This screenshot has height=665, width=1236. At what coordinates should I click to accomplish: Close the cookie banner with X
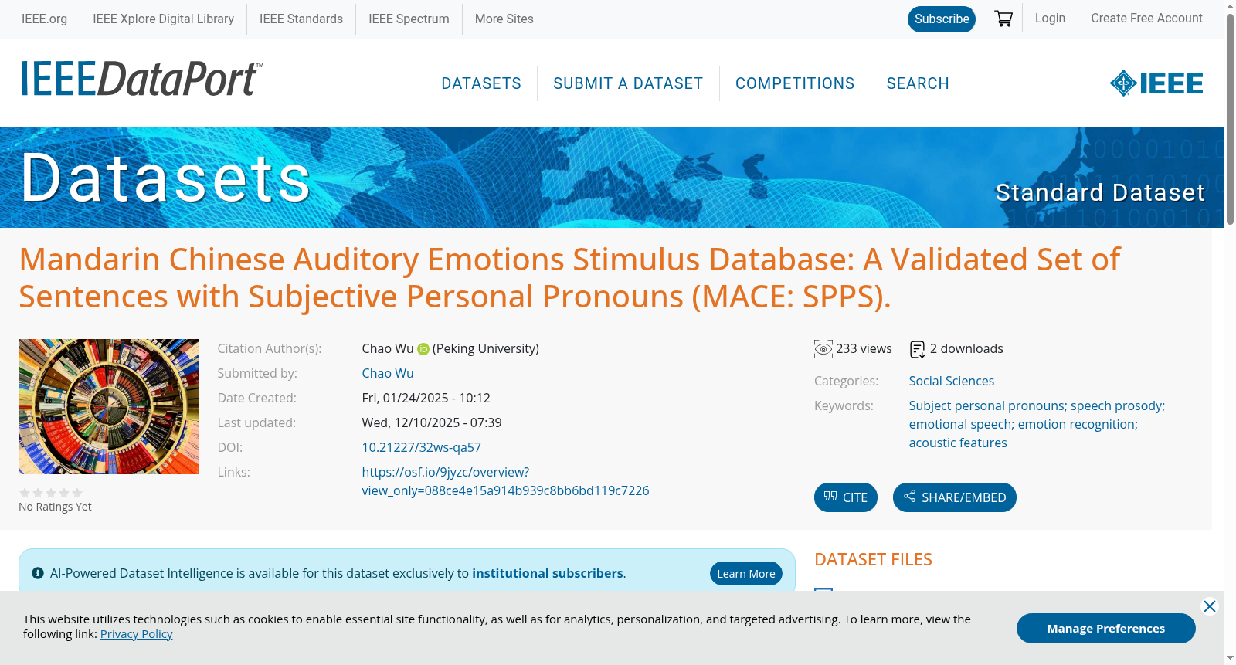(x=1210, y=606)
